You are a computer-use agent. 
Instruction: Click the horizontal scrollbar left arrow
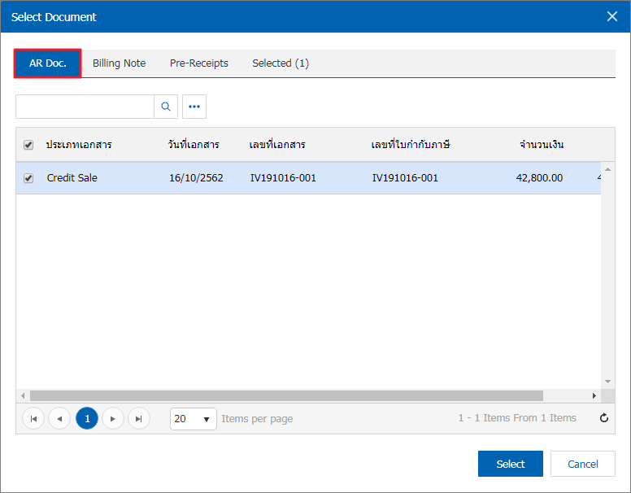coord(23,396)
